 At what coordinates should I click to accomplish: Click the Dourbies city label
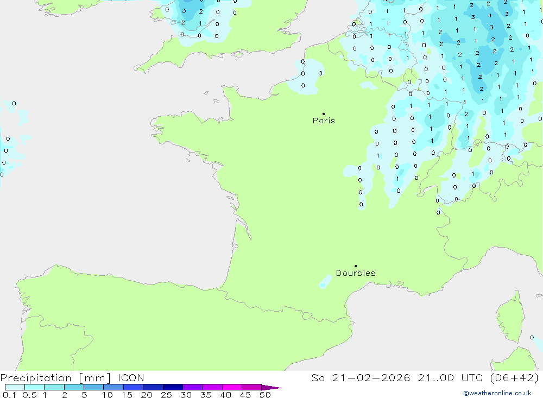356,273
